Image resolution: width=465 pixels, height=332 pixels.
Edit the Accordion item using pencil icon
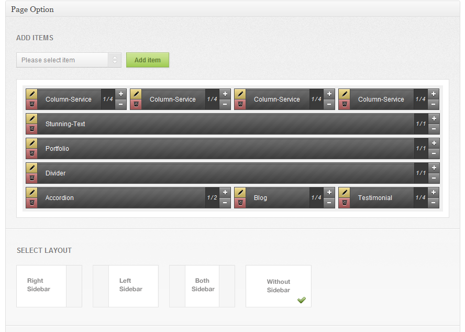click(31, 192)
